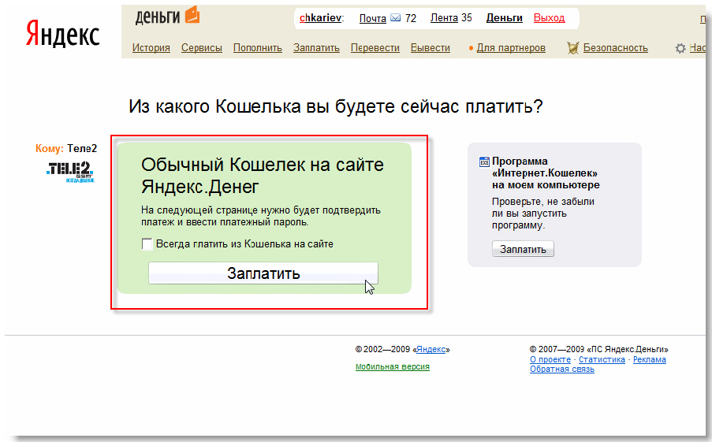This screenshot has width=712, height=442.
Task: Open the Пополнить menu link
Action: click(x=258, y=47)
